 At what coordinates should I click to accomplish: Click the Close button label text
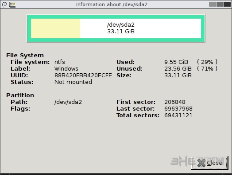click(214, 163)
